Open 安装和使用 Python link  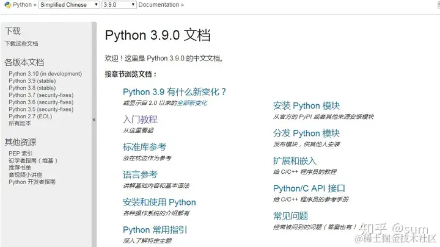[x=159, y=202]
